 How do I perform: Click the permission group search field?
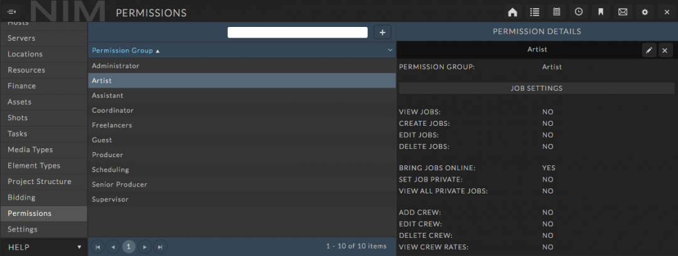[x=297, y=33]
